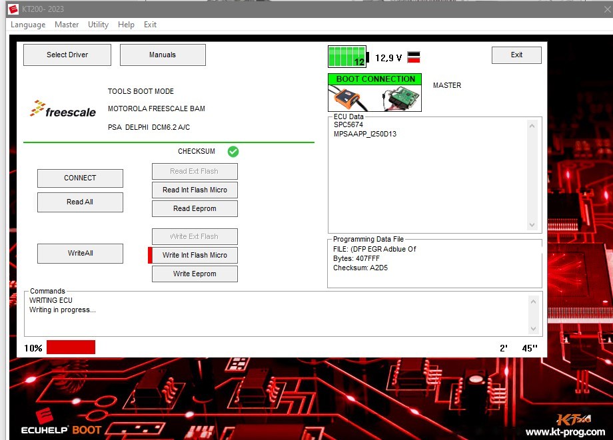Viewport: 613px width, 440px height.
Task: Click Commands log scroll up arrow
Action: (x=533, y=302)
